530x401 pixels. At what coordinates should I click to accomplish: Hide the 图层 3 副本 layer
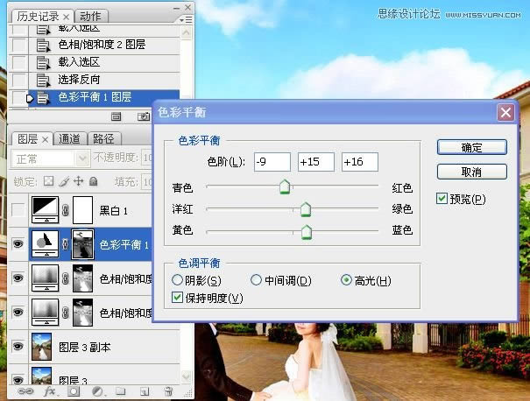click(18, 346)
